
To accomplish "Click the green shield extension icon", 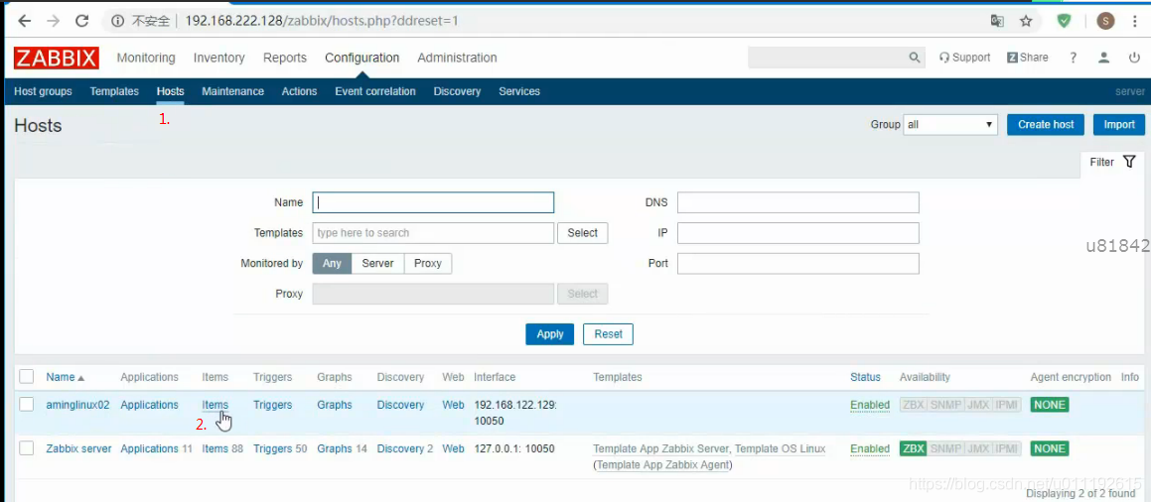I will pyautogui.click(x=1064, y=21).
